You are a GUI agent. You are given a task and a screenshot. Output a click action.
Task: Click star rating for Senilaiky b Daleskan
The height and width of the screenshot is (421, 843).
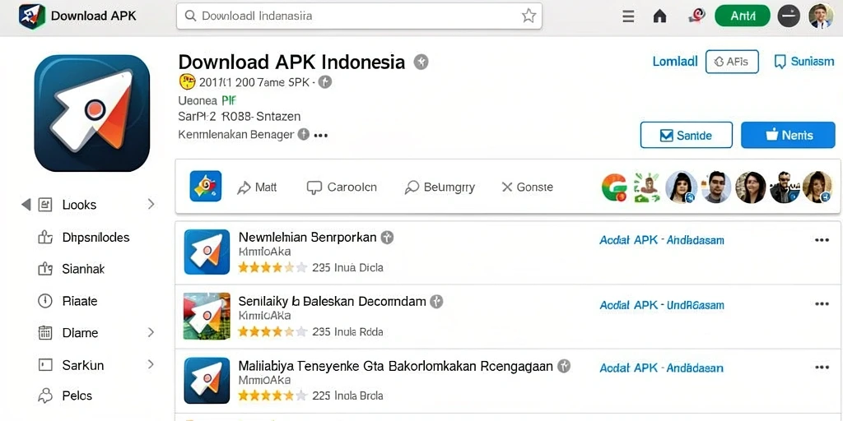(272, 332)
